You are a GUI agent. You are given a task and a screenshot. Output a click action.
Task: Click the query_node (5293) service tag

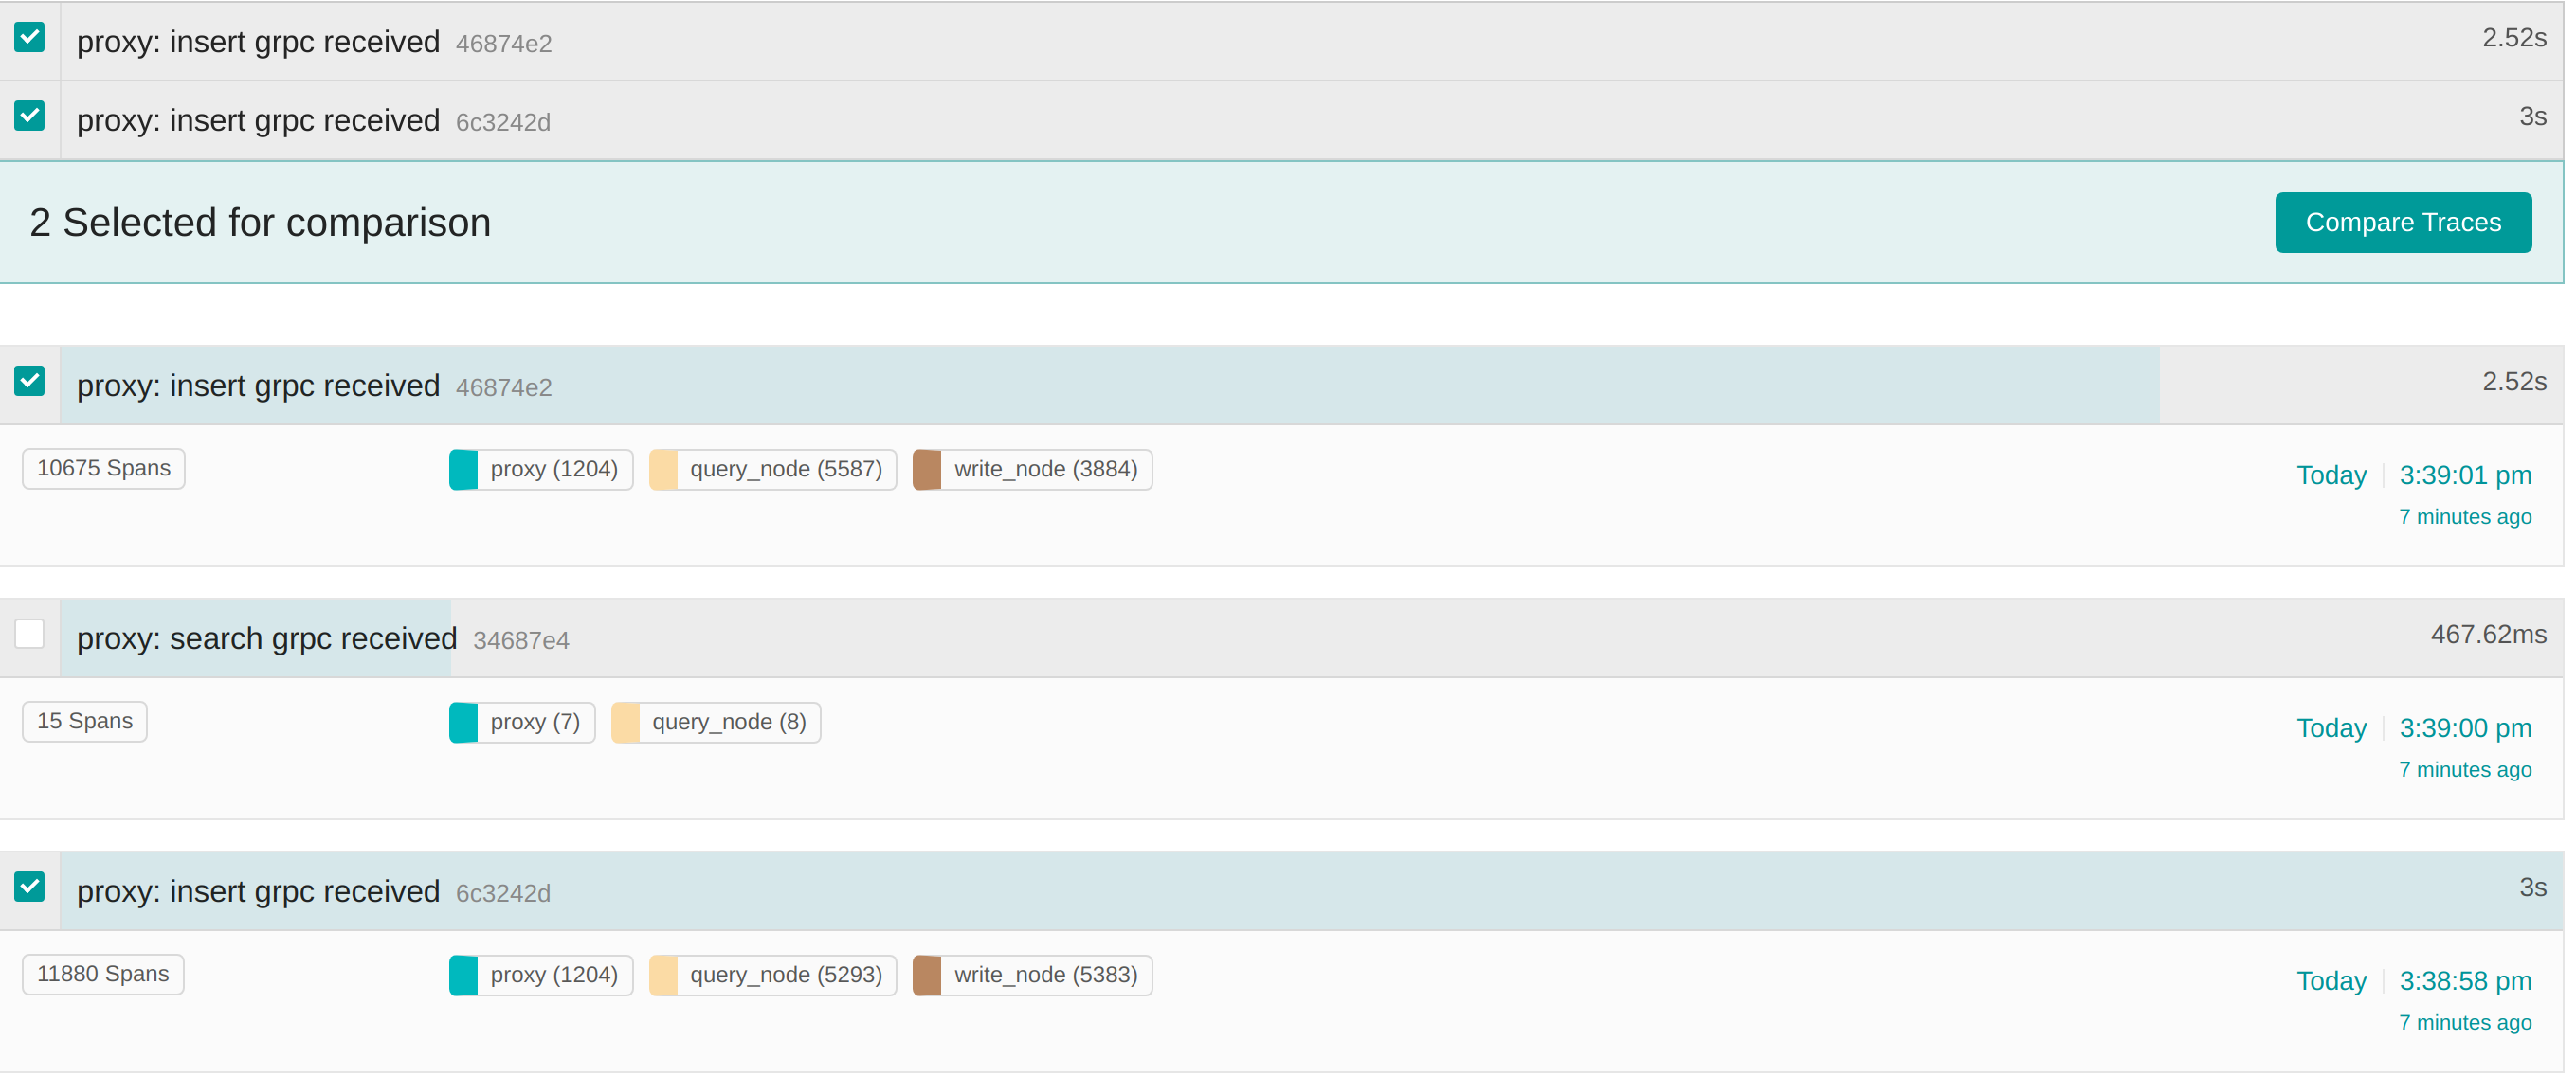773,975
